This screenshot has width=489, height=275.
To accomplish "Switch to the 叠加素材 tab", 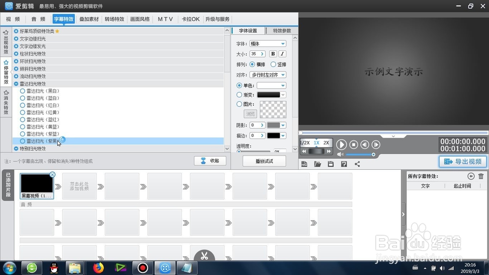I will tap(89, 19).
